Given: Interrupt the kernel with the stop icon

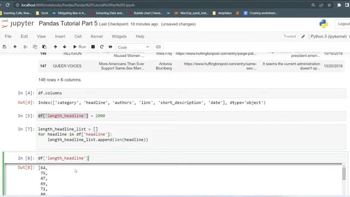Looking at the screenshot, I should tap(93, 47).
